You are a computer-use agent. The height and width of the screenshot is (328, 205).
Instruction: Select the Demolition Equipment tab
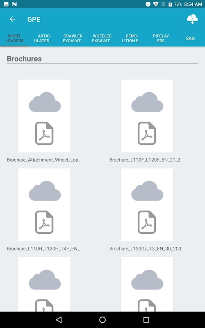pos(132,38)
